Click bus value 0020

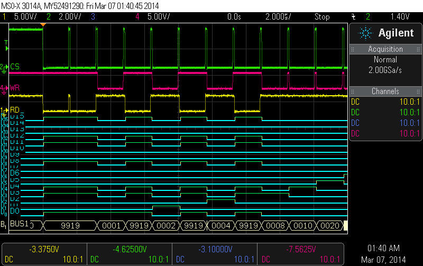tap(330, 225)
